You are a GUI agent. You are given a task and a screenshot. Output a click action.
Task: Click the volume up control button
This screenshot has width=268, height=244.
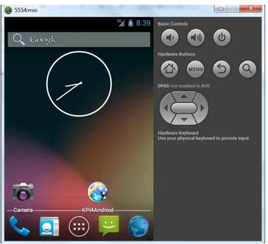tap(196, 37)
